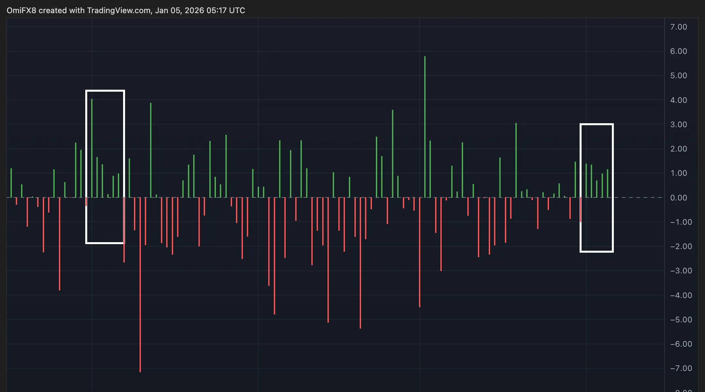This screenshot has width=705, height=392.
Task: Click the green bar reaching about 3.00 before the right rectangle
Action: click(516, 160)
